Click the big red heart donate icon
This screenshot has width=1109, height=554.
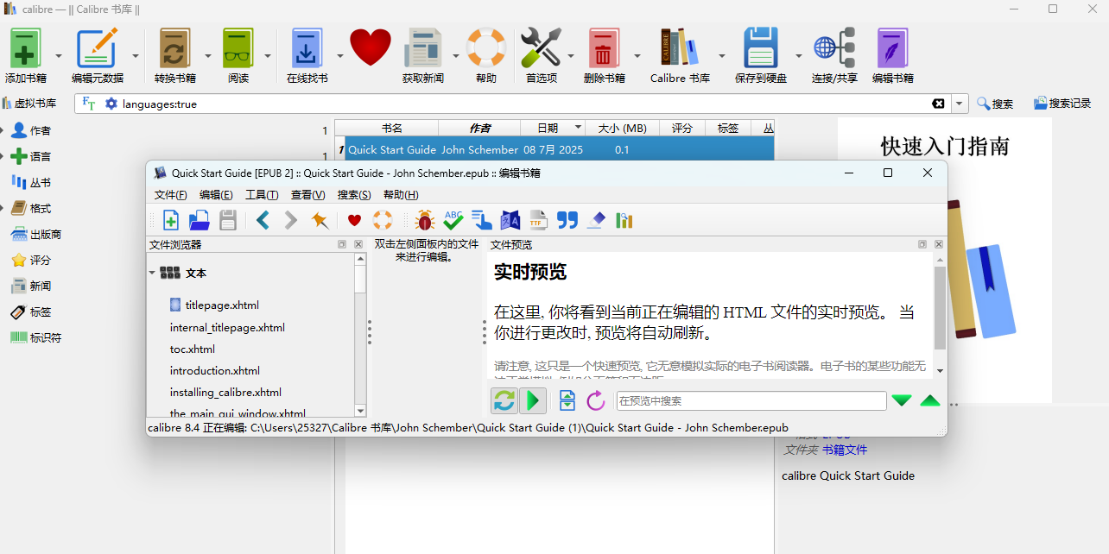(371, 47)
